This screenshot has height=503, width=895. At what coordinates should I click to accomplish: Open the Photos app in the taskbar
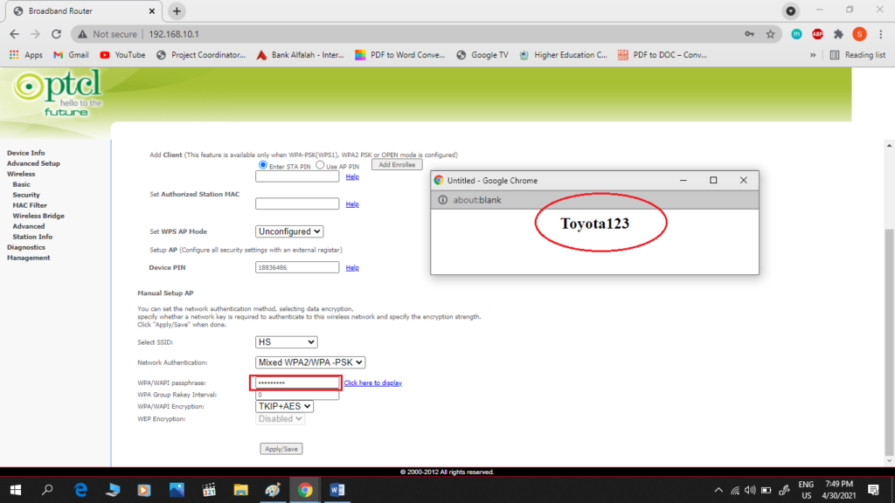[x=177, y=490]
